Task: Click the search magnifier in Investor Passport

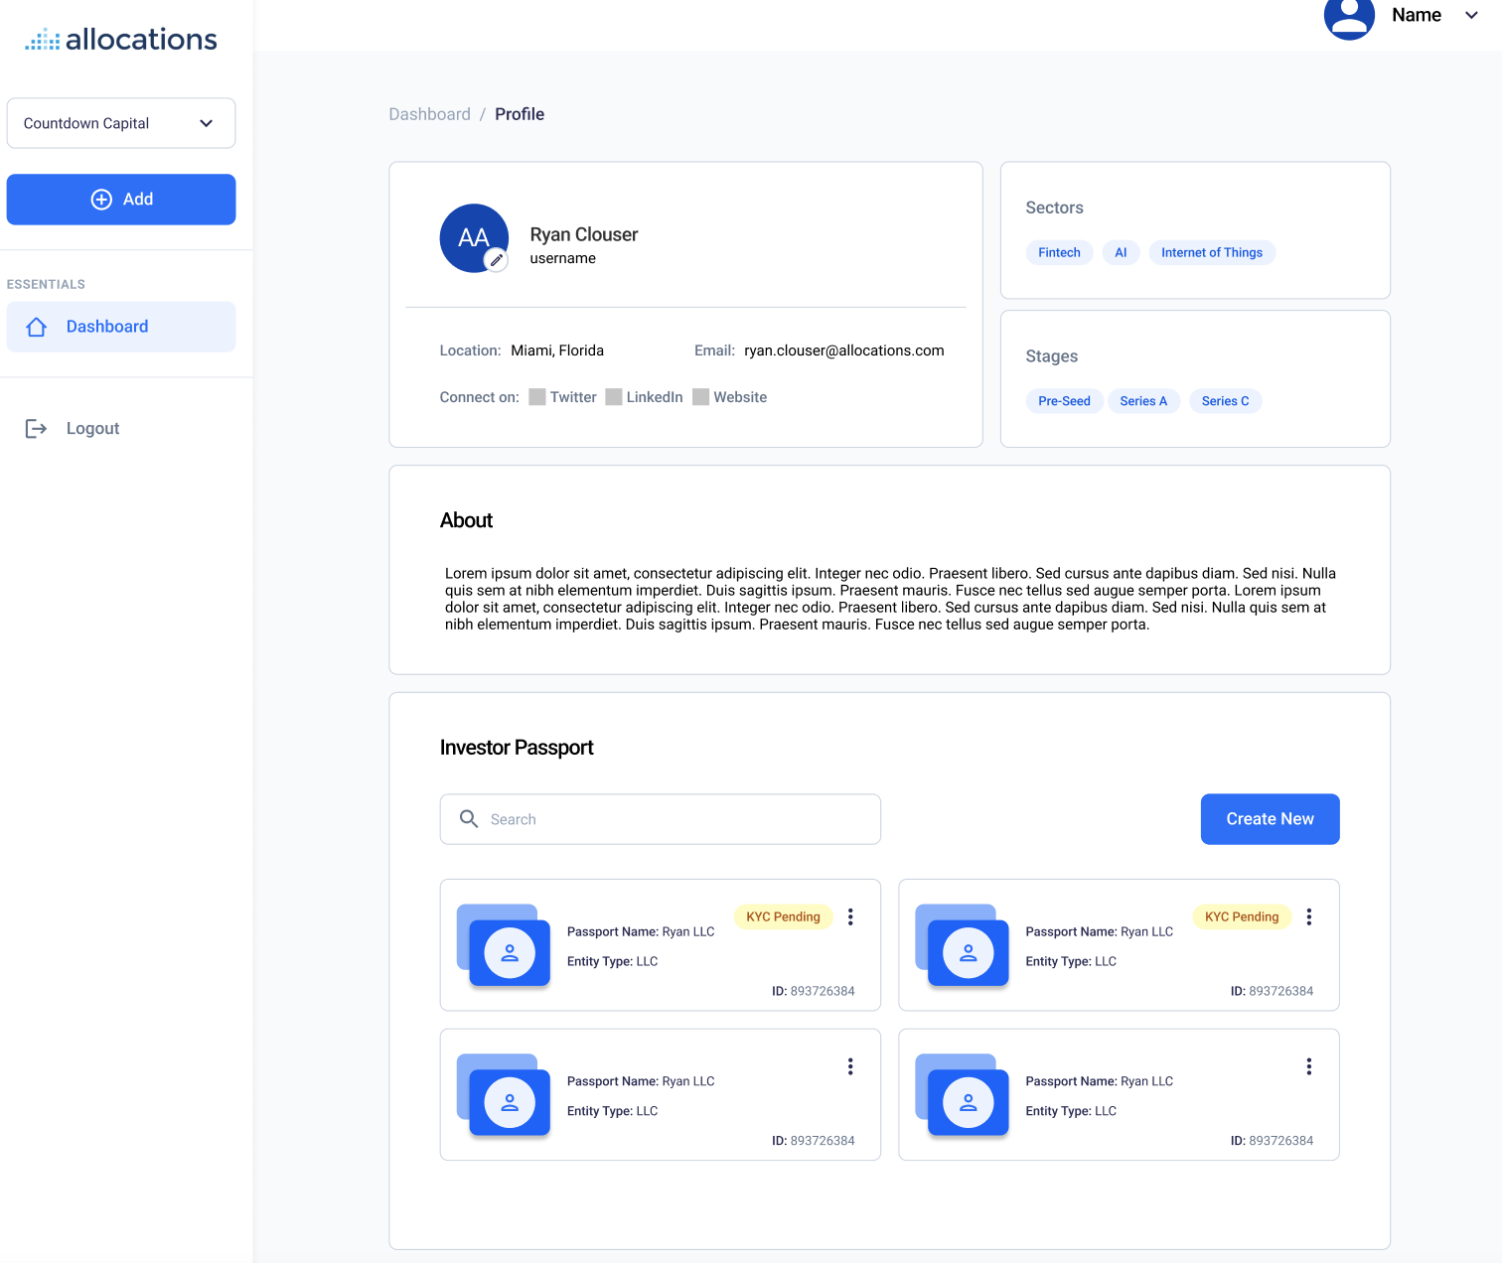Action: [x=469, y=818]
